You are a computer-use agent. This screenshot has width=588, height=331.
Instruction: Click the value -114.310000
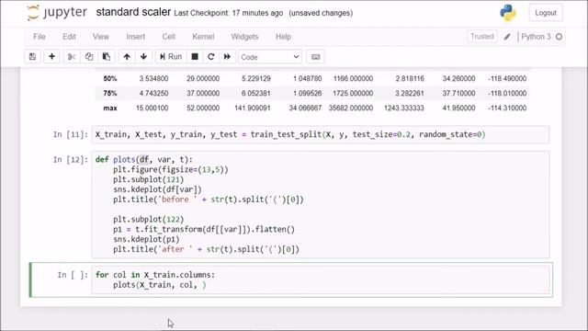[x=507, y=108]
